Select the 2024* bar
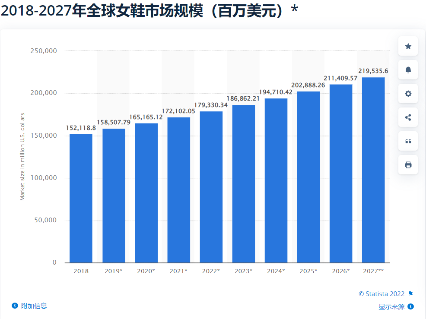Screen dimensions: 426x319 pos(276,180)
